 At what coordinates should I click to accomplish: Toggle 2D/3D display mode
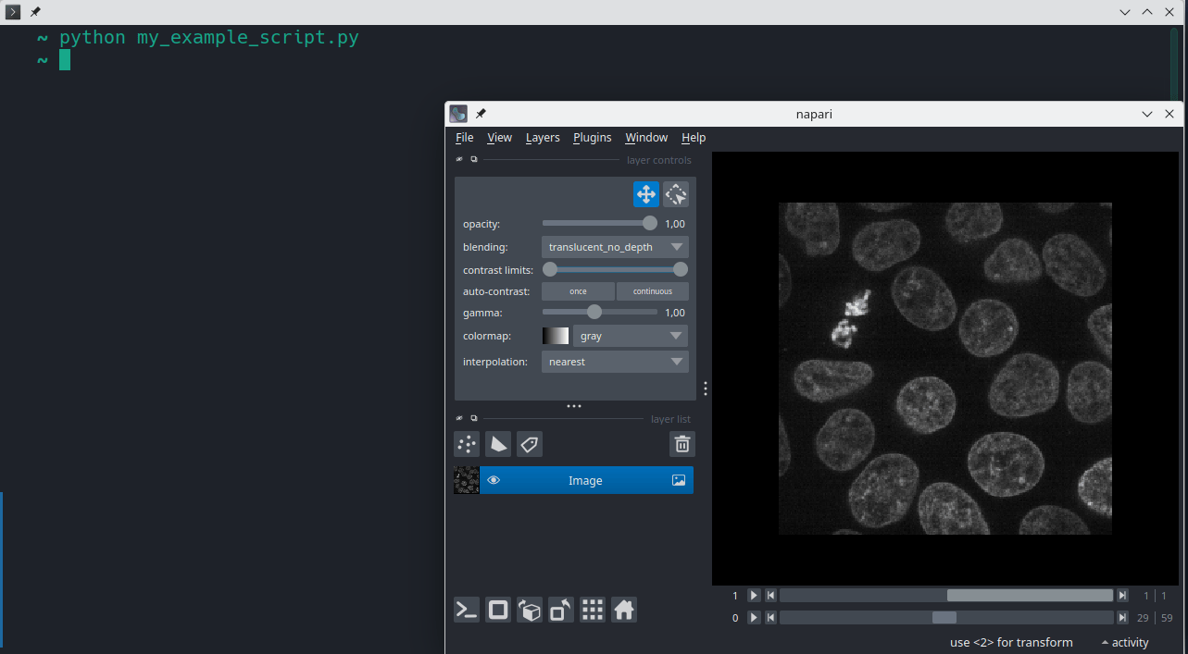coord(497,610)
